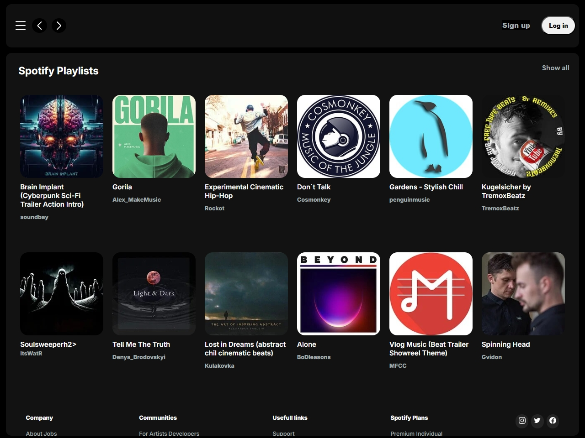The width and height of the screenshot is (585, 438).
Task: Go back with left arrow button
Action: [x=40, y=26]
